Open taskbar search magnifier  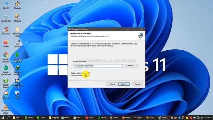coord(8,118)
